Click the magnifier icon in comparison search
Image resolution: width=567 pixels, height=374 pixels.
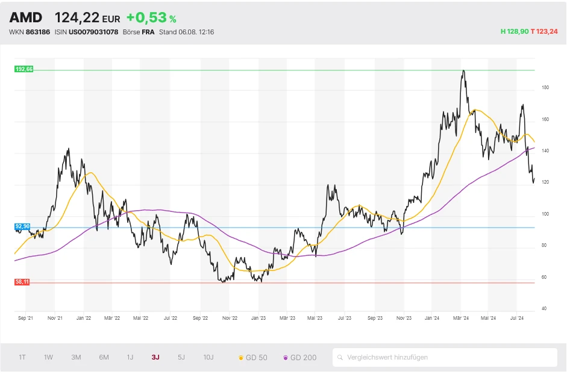coord(341,357)
